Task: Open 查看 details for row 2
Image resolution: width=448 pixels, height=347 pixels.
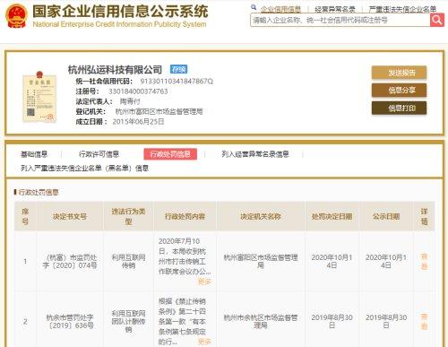Action: [424, 321]
